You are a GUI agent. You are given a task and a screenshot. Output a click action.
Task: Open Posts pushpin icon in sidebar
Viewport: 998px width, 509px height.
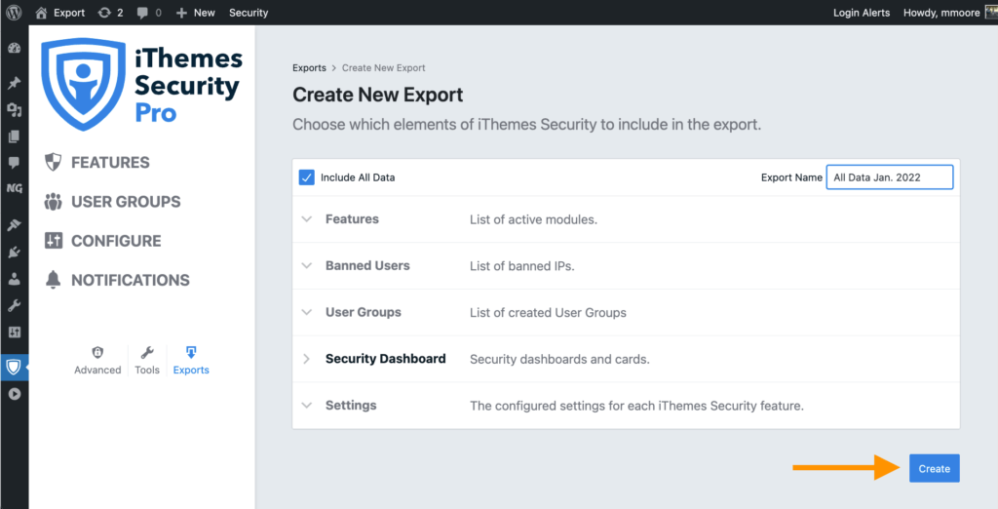[x=14, y=83]
